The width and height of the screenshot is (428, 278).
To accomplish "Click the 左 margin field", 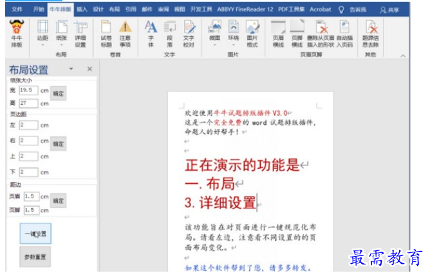I will coord(28,125).
